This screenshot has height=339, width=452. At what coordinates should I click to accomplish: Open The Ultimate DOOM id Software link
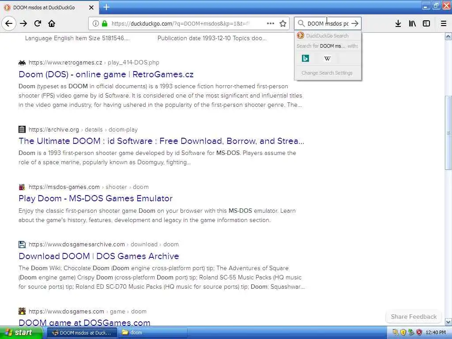click(x=162, y=141)
